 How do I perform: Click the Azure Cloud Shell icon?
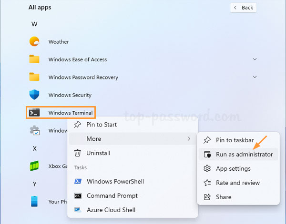[x=78, y=210]
